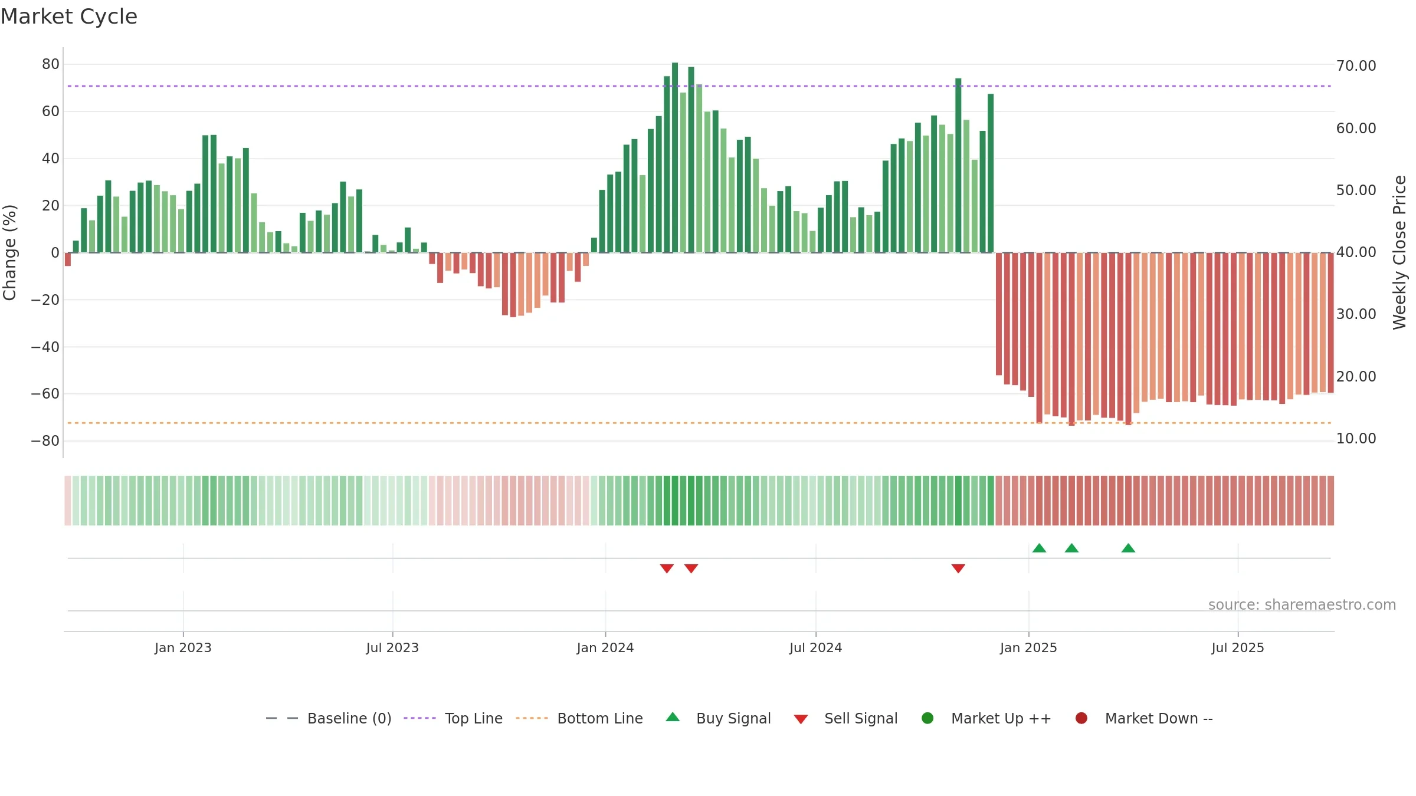Click the tallest green bar peaking above 80

(675, 157)
